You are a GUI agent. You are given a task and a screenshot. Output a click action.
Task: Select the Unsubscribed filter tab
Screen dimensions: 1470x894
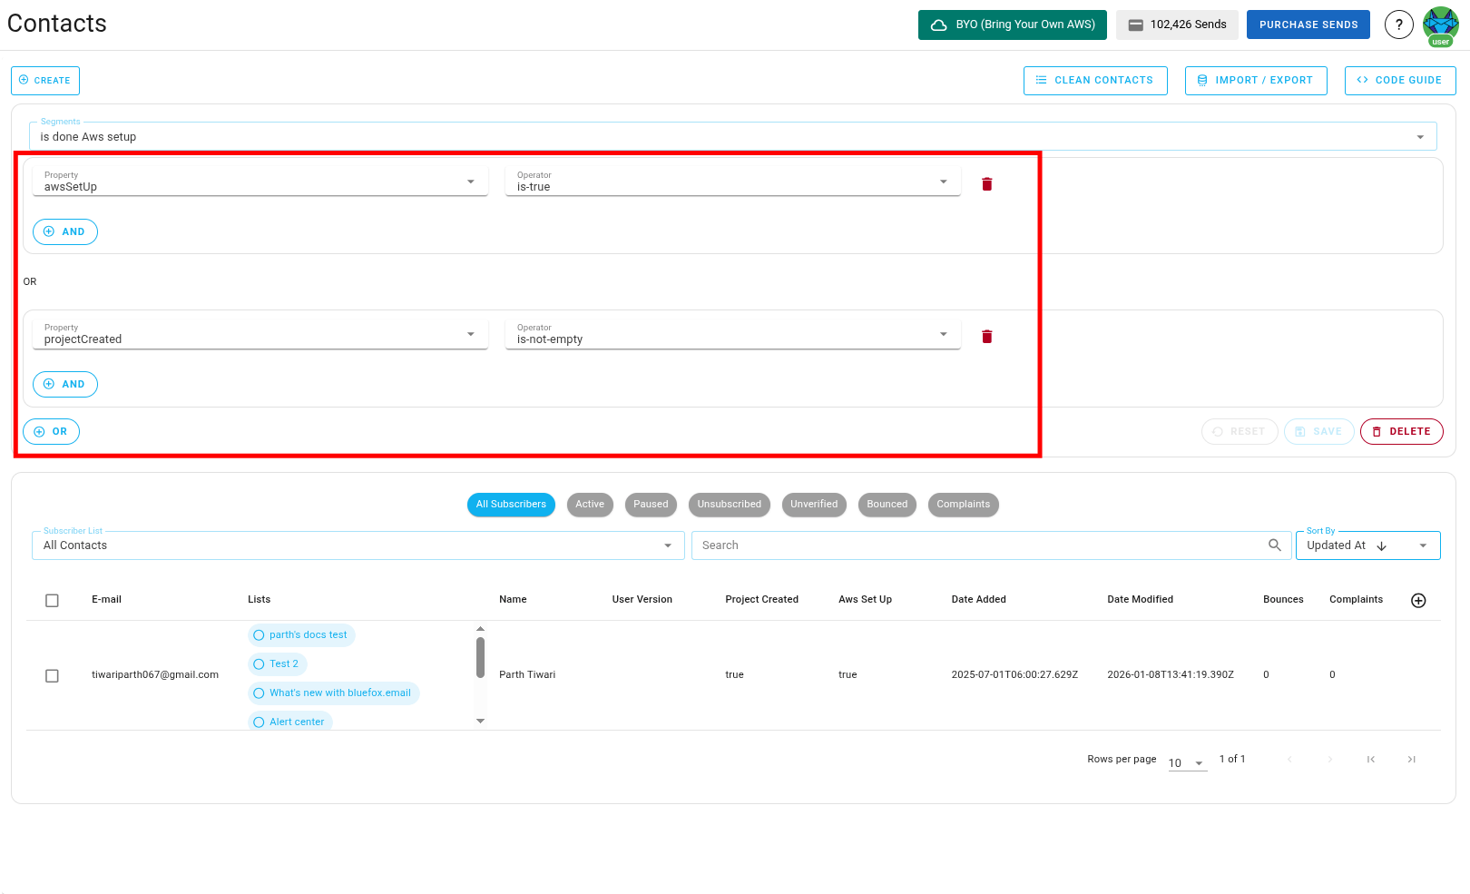tap(729, 505)
